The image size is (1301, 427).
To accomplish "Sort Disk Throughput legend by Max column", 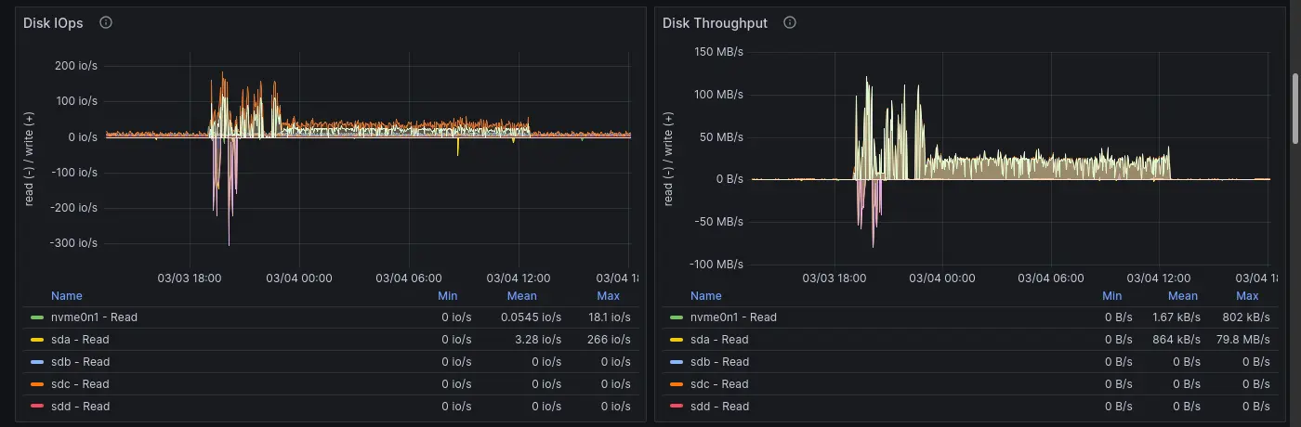I will click(1247, 296).
